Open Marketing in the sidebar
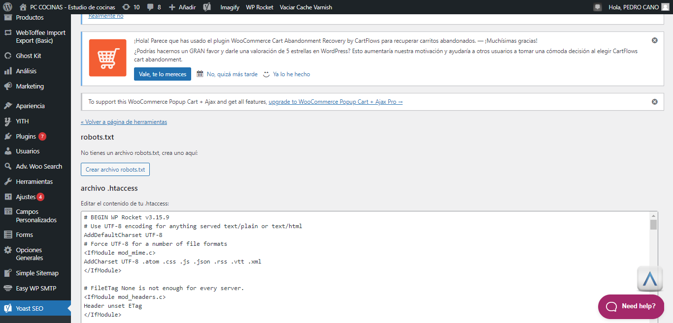Viewport: 673px width, 323px height. (x=30, y=86)
